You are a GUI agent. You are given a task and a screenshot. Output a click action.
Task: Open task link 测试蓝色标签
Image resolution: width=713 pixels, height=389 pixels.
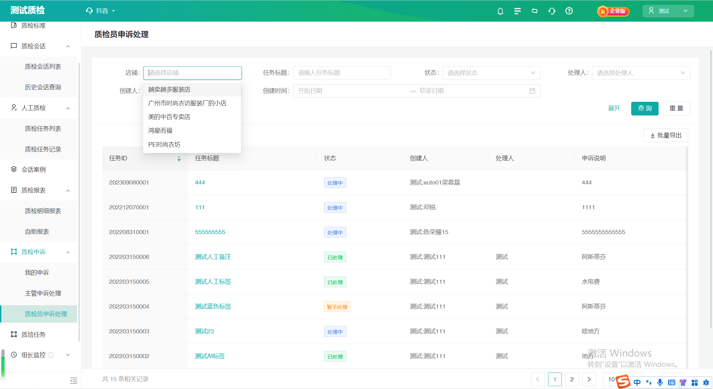(x=213, y=307)
